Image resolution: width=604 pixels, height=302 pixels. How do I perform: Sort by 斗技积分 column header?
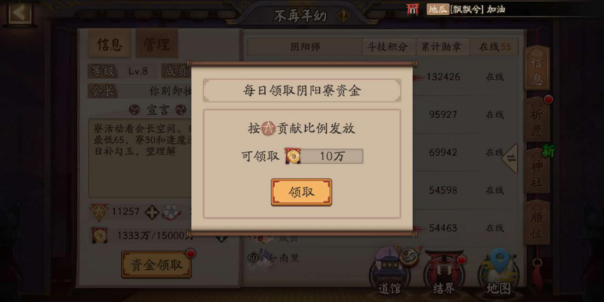[x=387, y=47]
